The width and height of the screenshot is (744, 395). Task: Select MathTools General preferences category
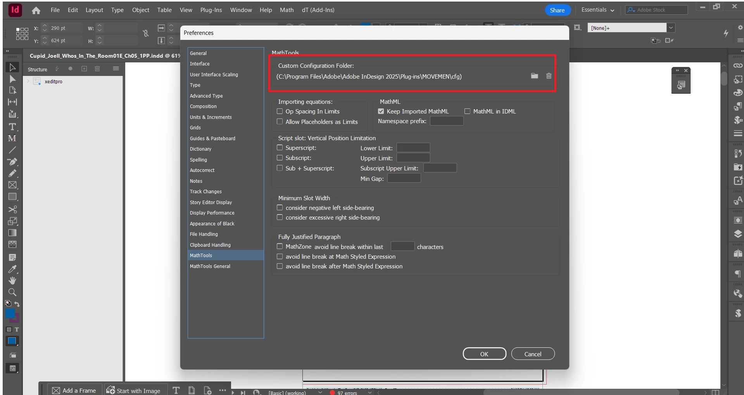[226, 266]
